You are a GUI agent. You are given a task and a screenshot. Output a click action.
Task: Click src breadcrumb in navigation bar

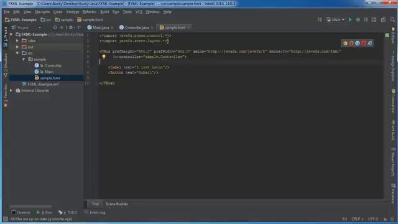[x=46, y=19]
